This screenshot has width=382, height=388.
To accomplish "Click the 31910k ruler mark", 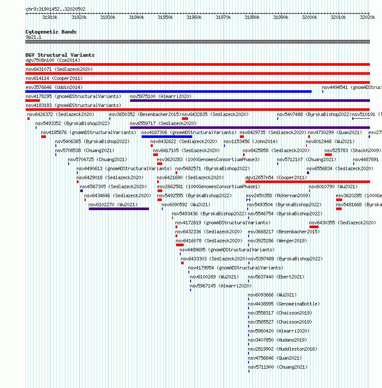I will [x=50, y=17].
